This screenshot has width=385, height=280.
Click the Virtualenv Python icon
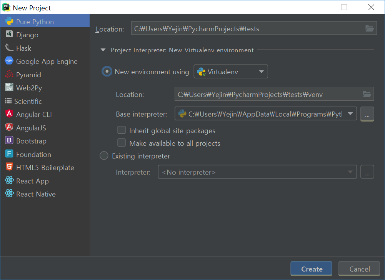click(x=201, y=72)
